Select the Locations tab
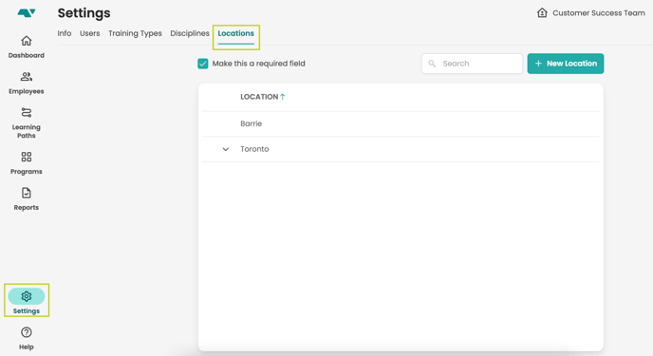This screenshot has width=653, height=356. coord(235,33)
